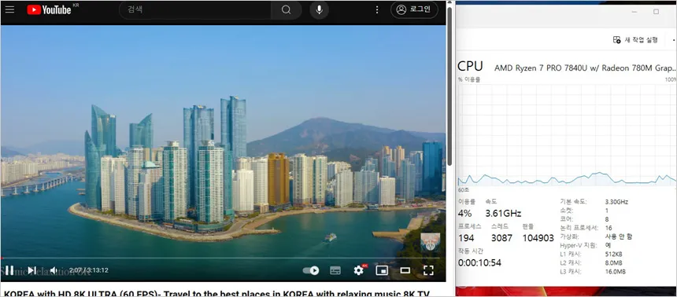Click the channel watermark thumbnail on video
677x297 pixels.
(x=431, y=243)
